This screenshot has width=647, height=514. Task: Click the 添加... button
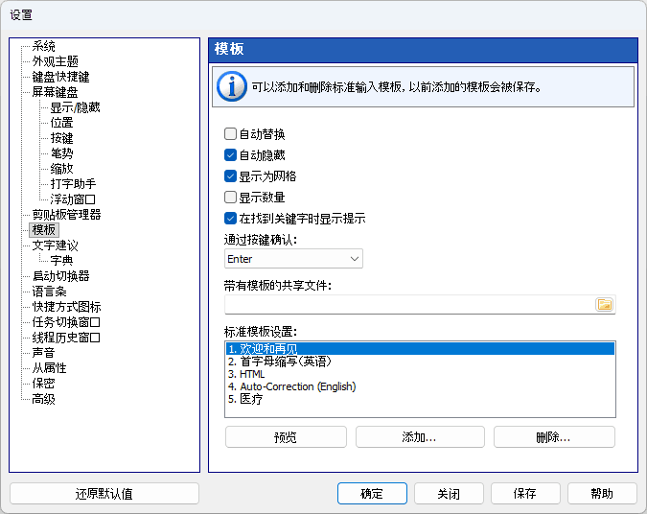click(x=420, y=436)
